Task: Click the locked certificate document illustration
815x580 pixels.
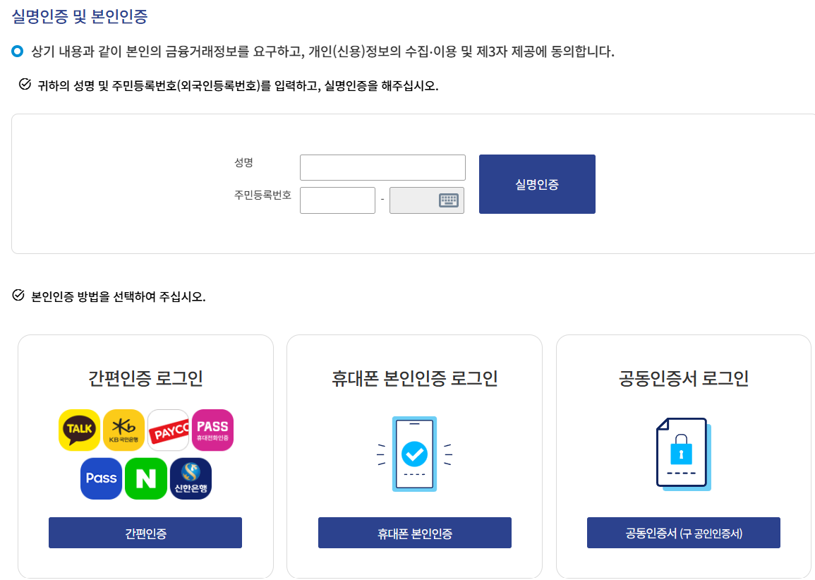Action: point(682,455)
